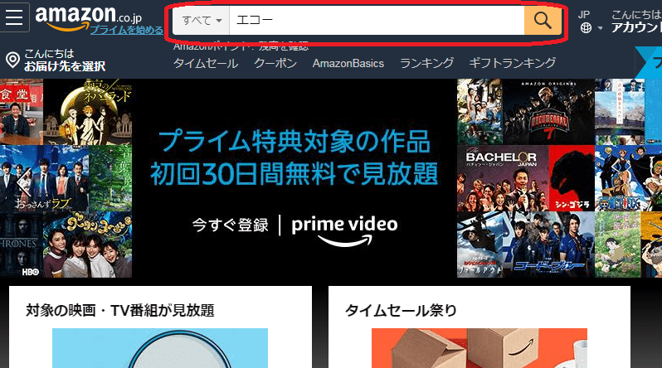
Task: Open the コード・ブルー thumbnail
Action: (549, 245)
